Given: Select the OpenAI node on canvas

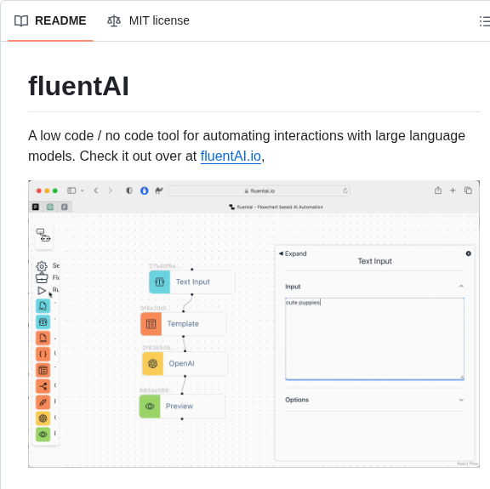Looking at the screenshot, I should [x=185, y=363].
